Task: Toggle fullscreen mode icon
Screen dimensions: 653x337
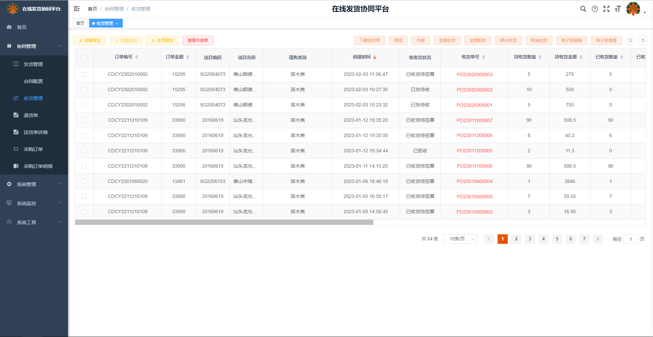Action: point(606,9)
